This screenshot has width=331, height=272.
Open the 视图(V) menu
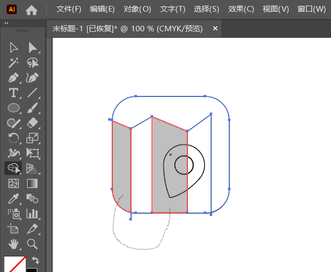pyautogui.click(x=276, y=9)
